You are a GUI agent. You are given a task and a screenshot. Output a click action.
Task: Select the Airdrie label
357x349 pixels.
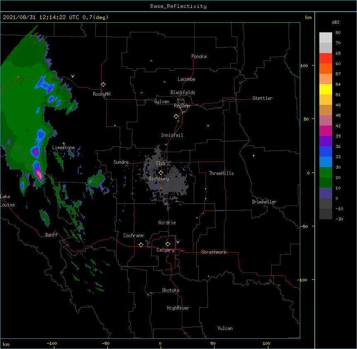click(x=167, y=223)
